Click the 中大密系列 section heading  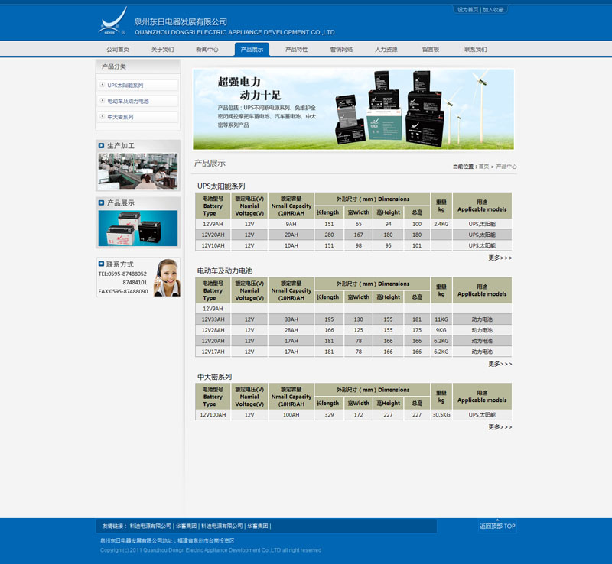[x=214, y=377]
